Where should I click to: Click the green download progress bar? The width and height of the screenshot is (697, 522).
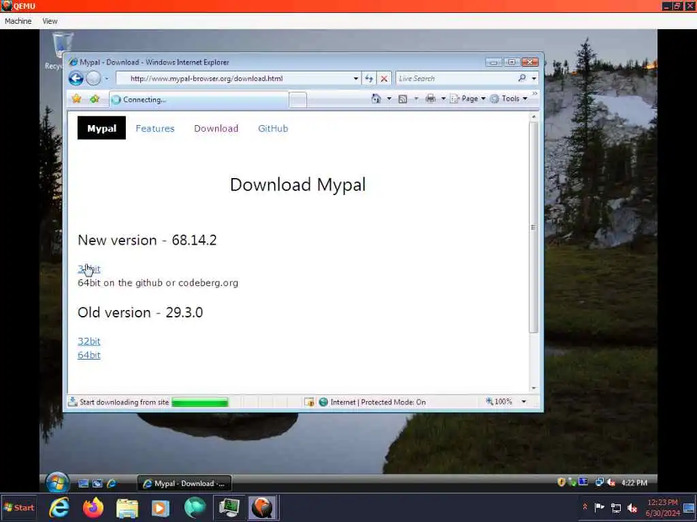point(199,402)
